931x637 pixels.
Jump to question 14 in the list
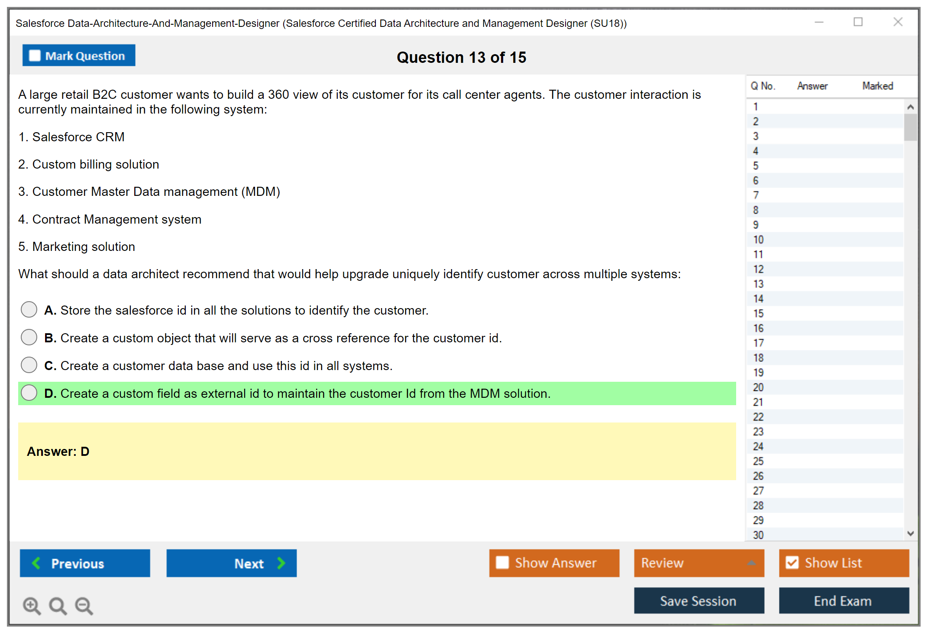point(758,299)
